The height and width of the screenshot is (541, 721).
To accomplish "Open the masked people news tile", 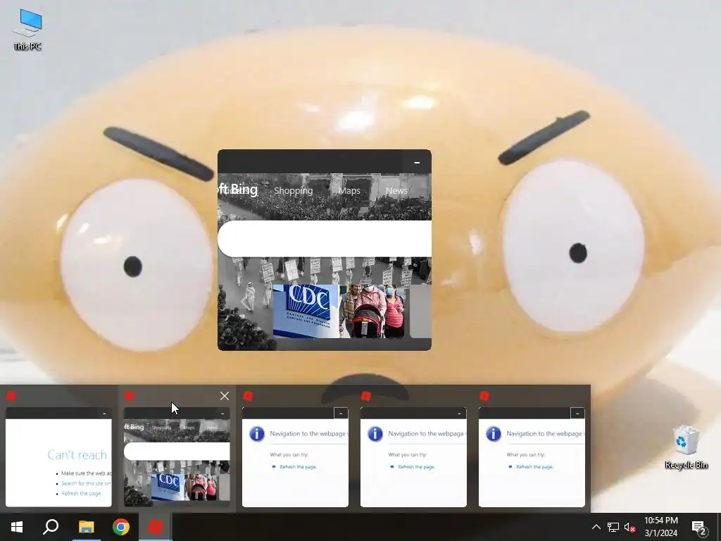I will (373, 311).
